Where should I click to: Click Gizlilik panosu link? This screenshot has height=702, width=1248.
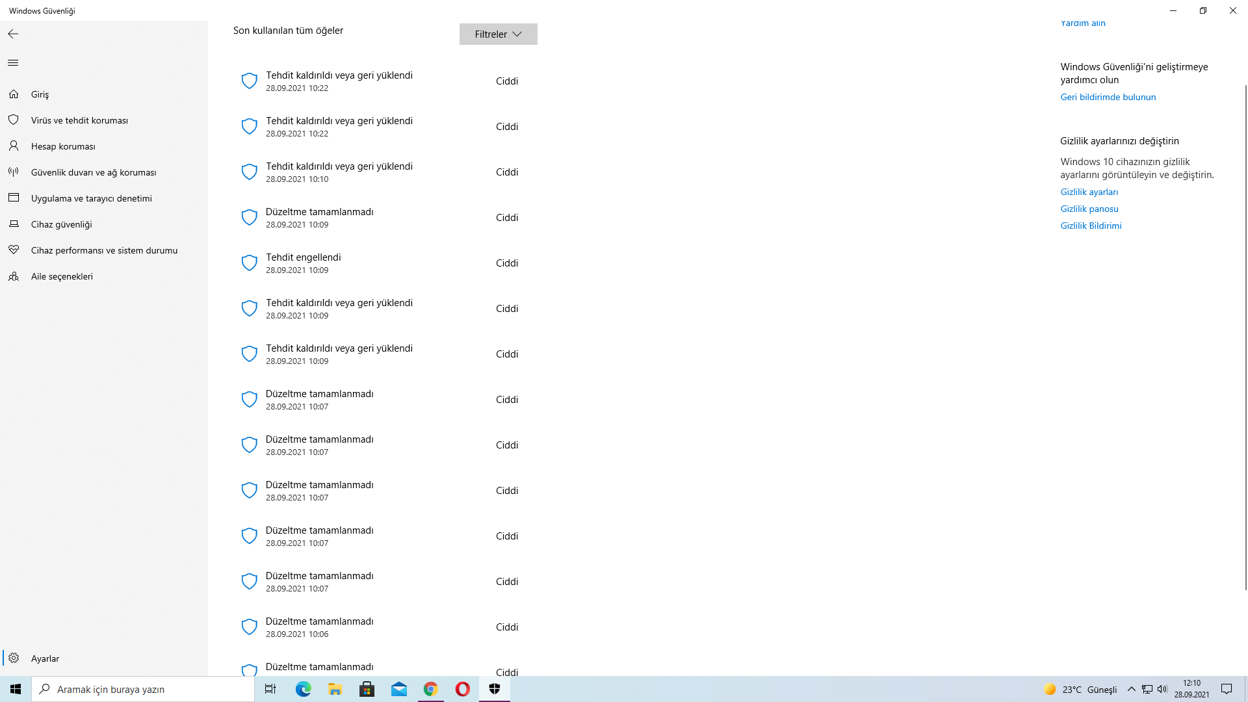pos(1089,209)
